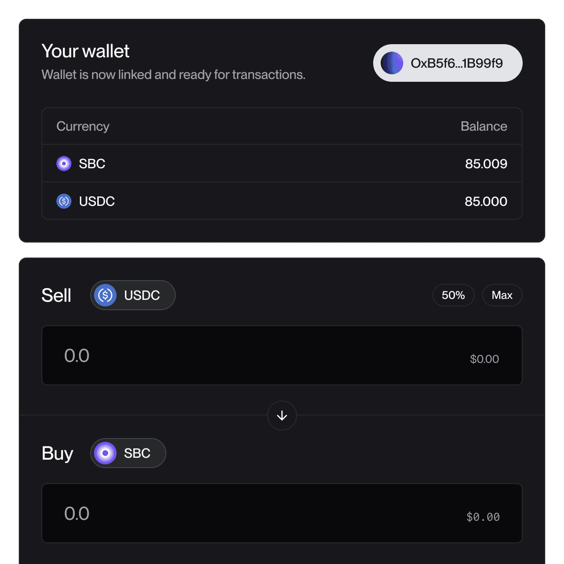Click the USDC balance value 85.000

[x=486, y=201]
